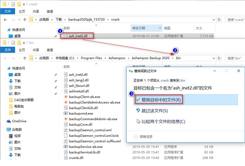The width and height of the screenshot is (245, 166).
Task: Click backup2020pjb_153720 in crack address bar
Action: click(86, 20)
